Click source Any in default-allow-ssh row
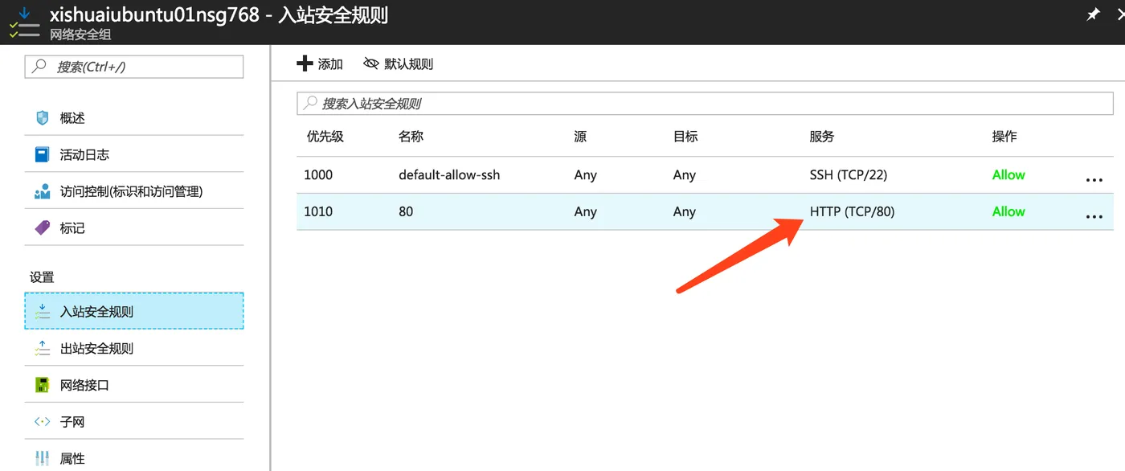Viewport: 1125px width, 471px height. (586, 174)
